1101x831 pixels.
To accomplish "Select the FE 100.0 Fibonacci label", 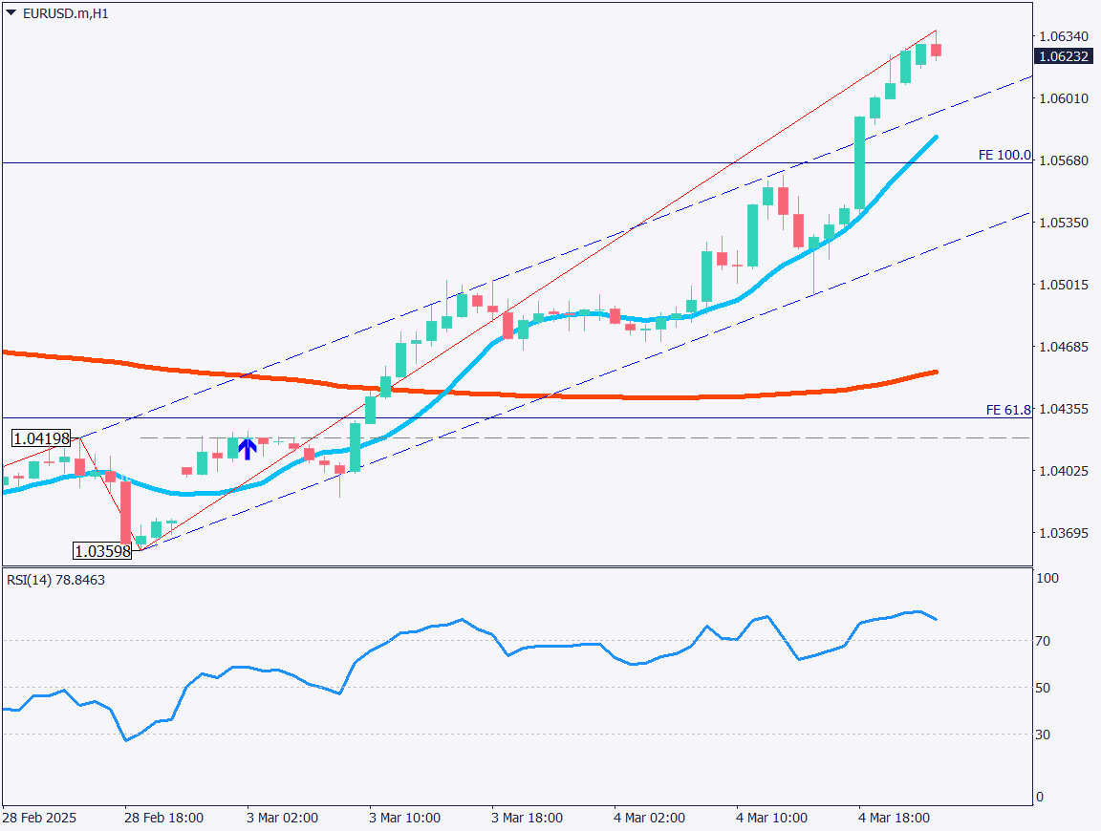I will click(x=1004, y=155).
